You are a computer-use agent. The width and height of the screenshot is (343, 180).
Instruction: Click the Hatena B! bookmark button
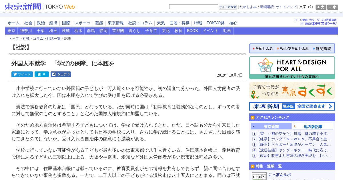point(42,74)
